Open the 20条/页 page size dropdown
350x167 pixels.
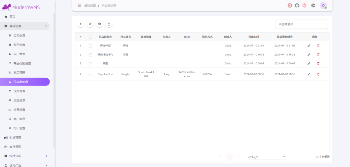pos(266,157)
